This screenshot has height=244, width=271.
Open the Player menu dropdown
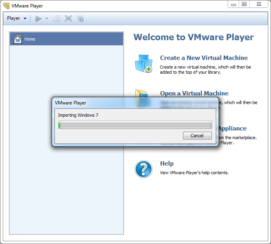pyautogui.click(x=17, y=19)
